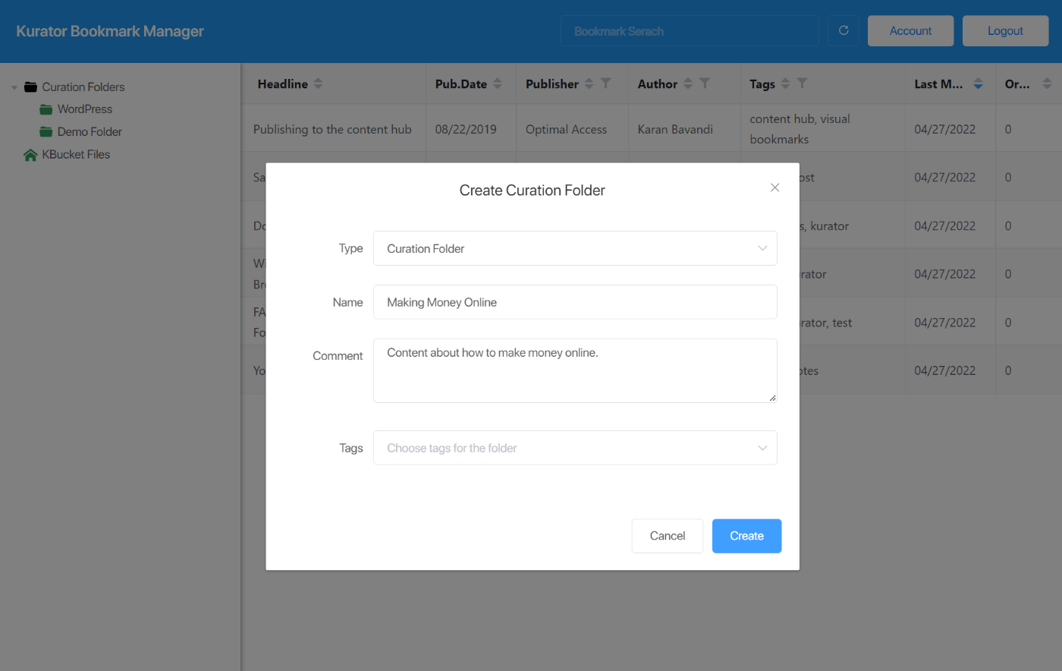Viewport: 1062px width, 671px height.
Task: Sort table by Tags arrows
Action: (x=785, y=83)
